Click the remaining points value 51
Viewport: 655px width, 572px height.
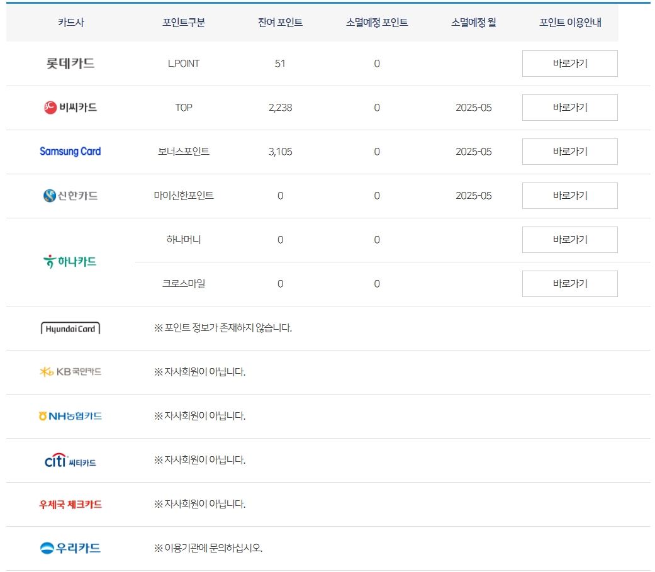(280, 64)
